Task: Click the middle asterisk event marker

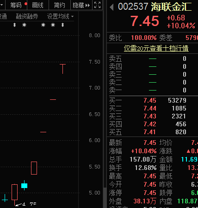Action: tap(43, 25)
